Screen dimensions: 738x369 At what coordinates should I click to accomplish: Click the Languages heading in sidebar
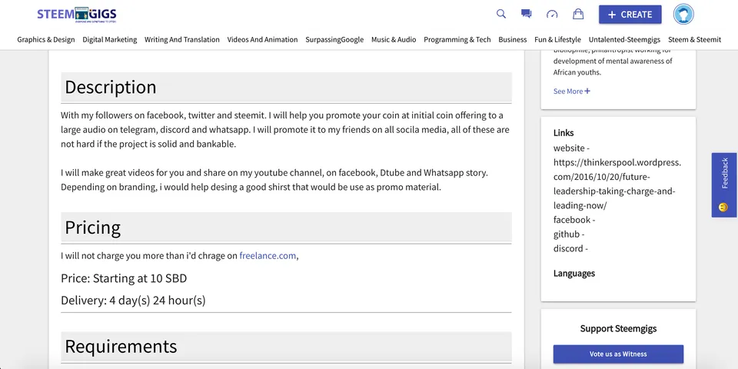(573, 273)
